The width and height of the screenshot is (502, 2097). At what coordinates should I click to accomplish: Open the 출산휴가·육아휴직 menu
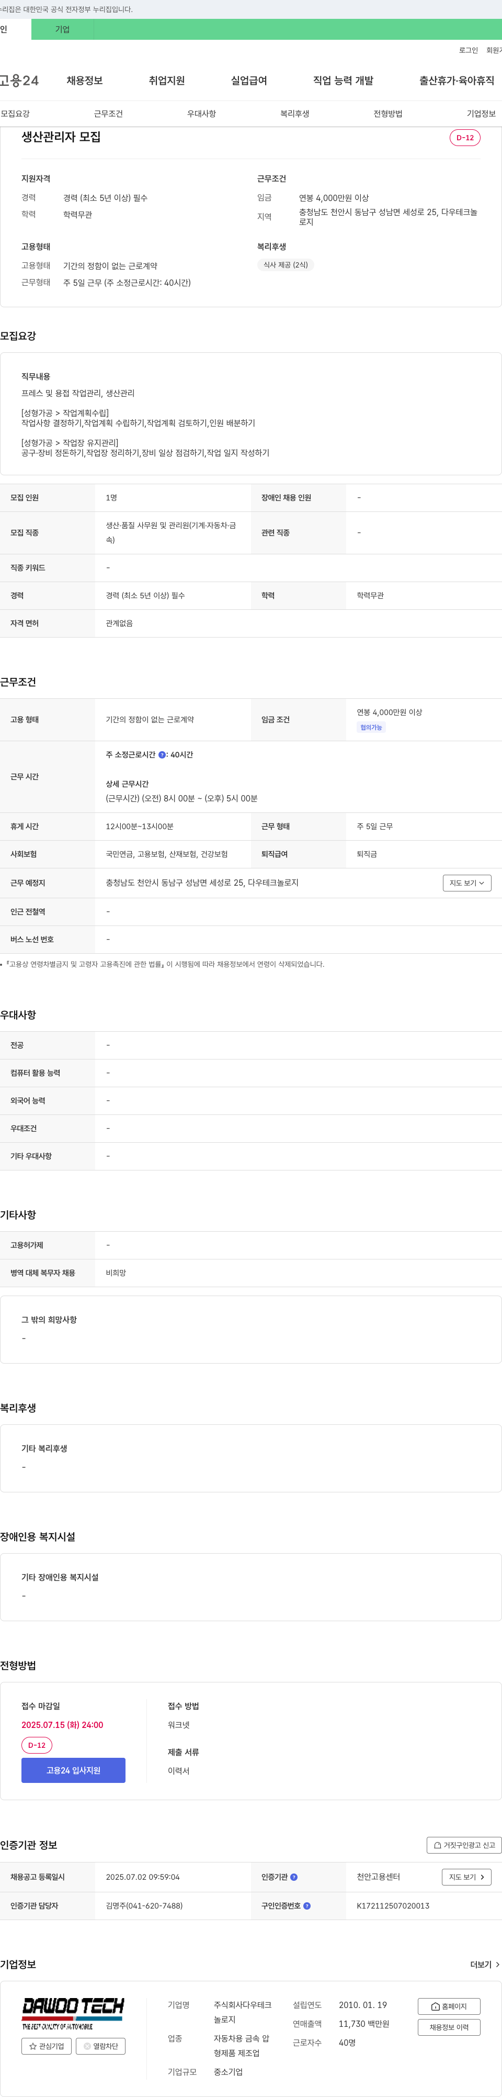(457, 81)
